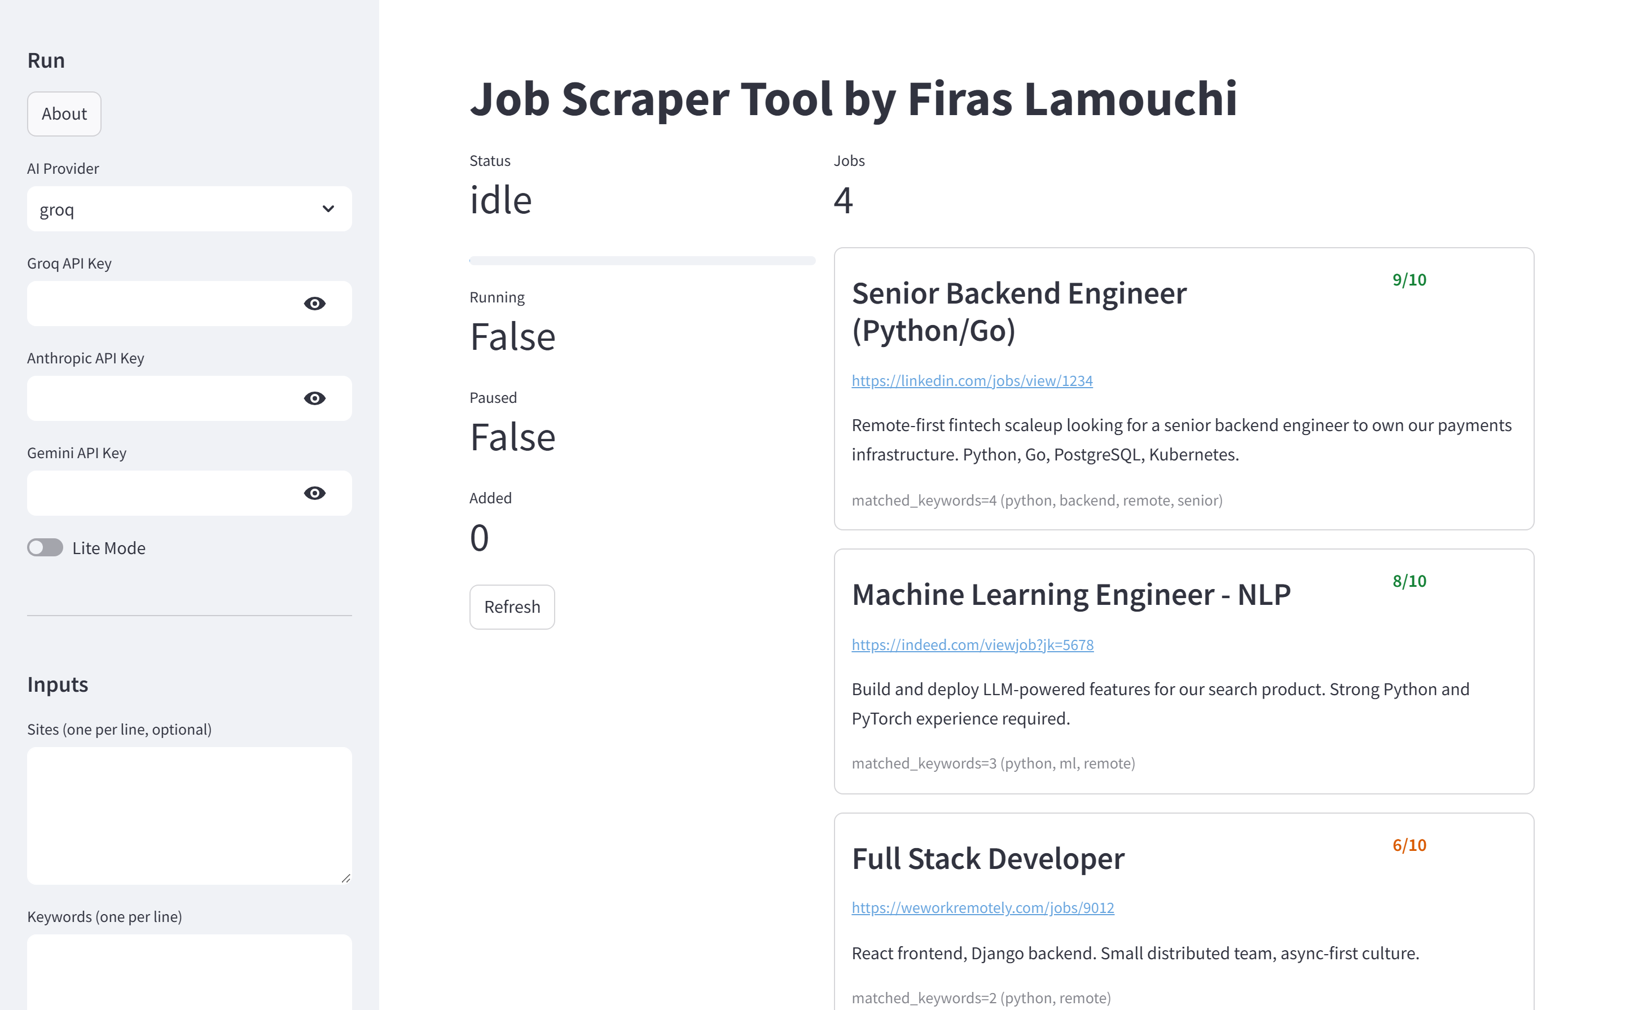Click the Sites text area
The width and height of the screenshot is (1625, 1010).
click(x=189, y=815)
